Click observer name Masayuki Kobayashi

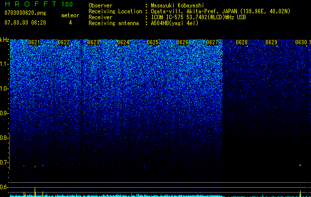pos(178,5)
